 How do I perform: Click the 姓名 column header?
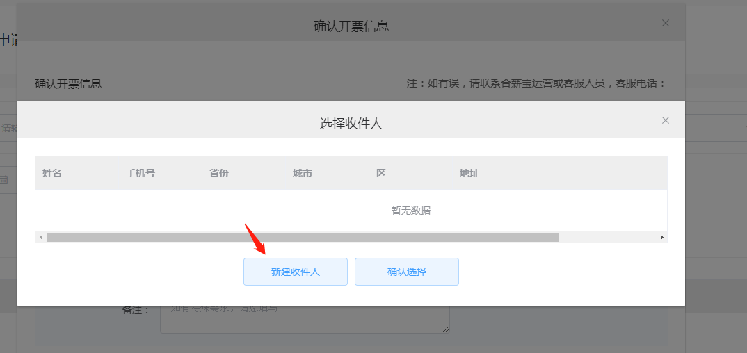(52, 173)
